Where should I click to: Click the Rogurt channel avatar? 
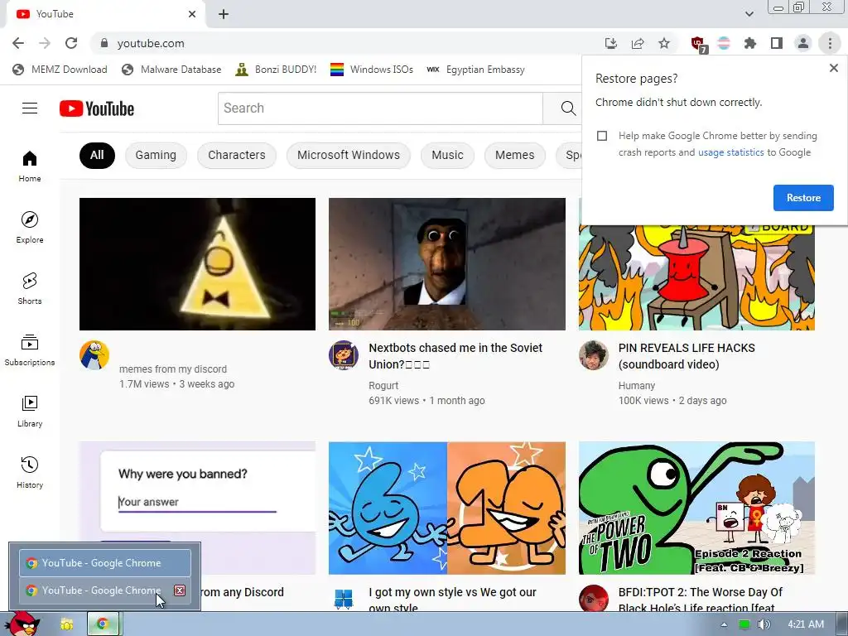[344, 355]
